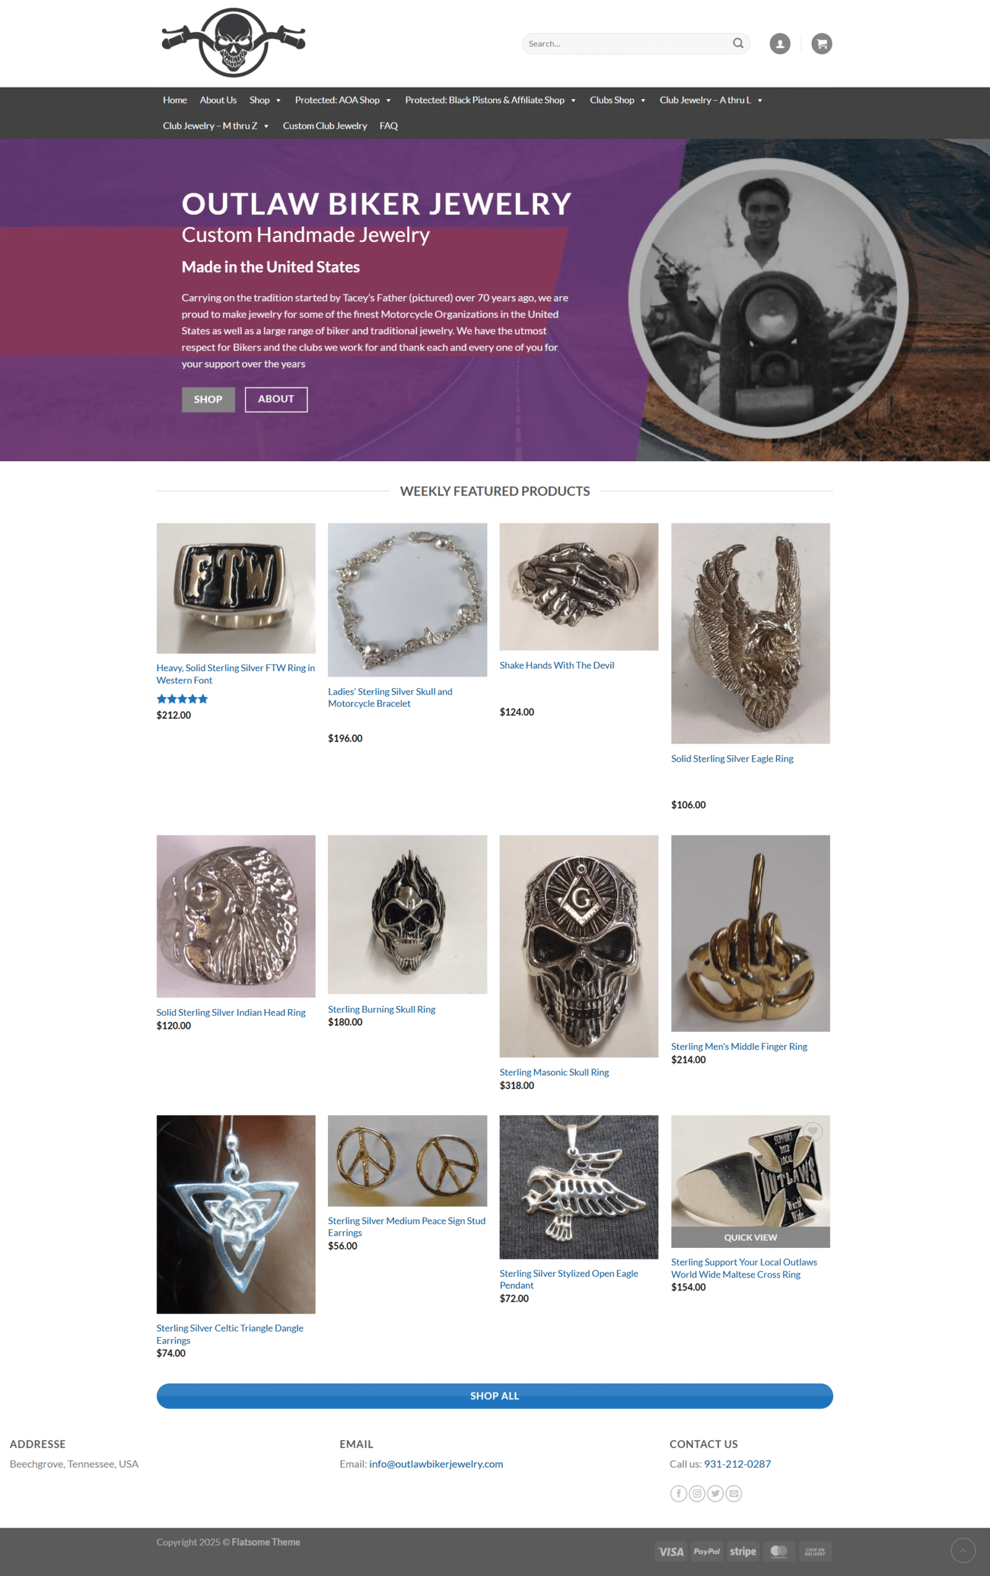Click the SHOP ALL button
The width and height of the screenshot is (990, 1576).
(x=494, y=1395)
